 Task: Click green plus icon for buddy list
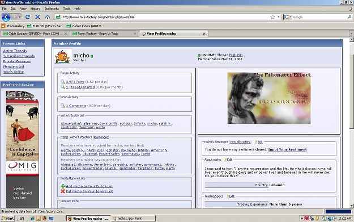[63, 186]
